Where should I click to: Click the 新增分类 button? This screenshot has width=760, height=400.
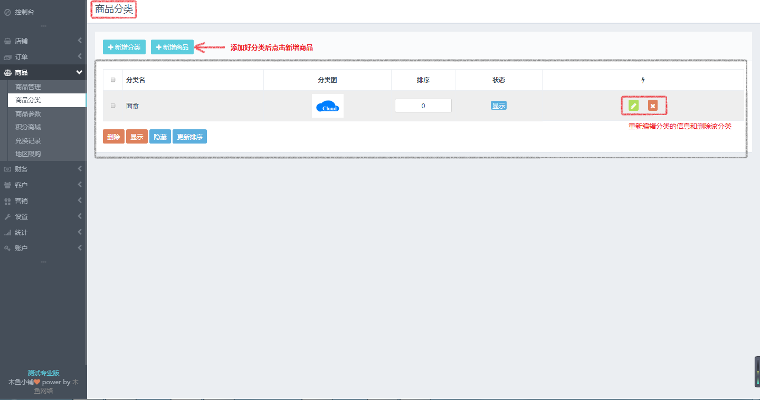click(124, 47)
